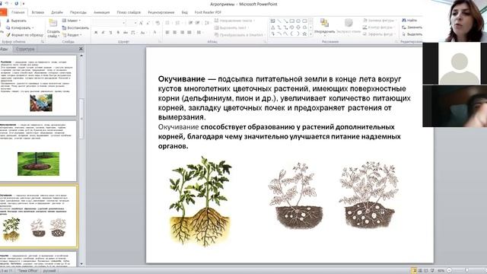Select the rectangle shape in shapes gallery
Screen dimensions: 487x274
coord(292,21)
